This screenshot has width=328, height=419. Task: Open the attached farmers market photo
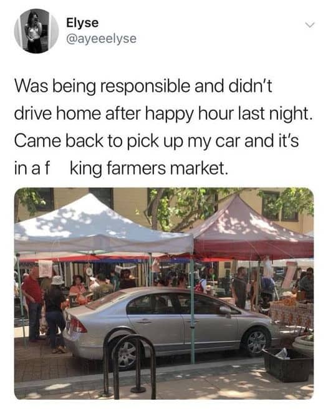pos(164,294)
